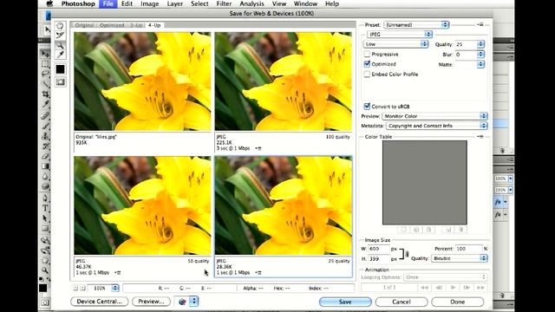Select the Zoom tool in the Photoshop toolbox

[x=45, y=270]
